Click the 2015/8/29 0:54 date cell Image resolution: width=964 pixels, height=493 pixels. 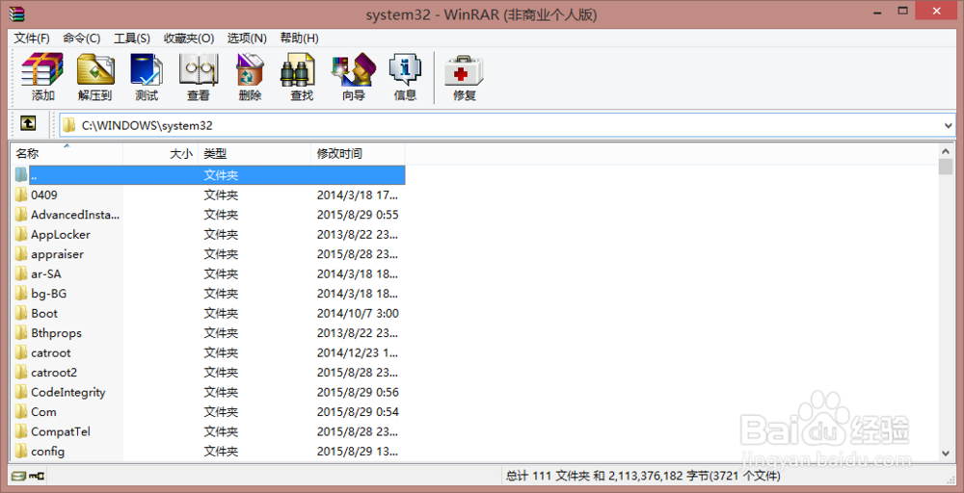pos(358,412)
